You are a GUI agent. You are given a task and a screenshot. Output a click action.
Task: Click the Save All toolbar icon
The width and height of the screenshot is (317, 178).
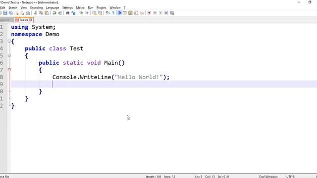tap(11, 13)
